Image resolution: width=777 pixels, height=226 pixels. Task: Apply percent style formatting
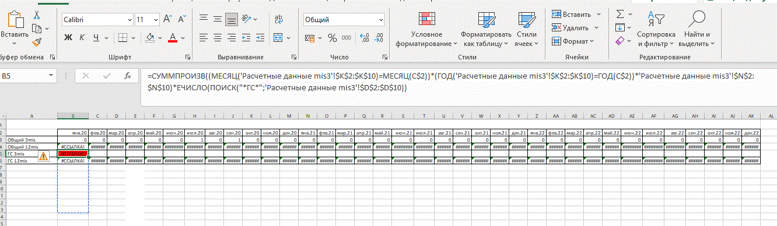pos(332,38)
